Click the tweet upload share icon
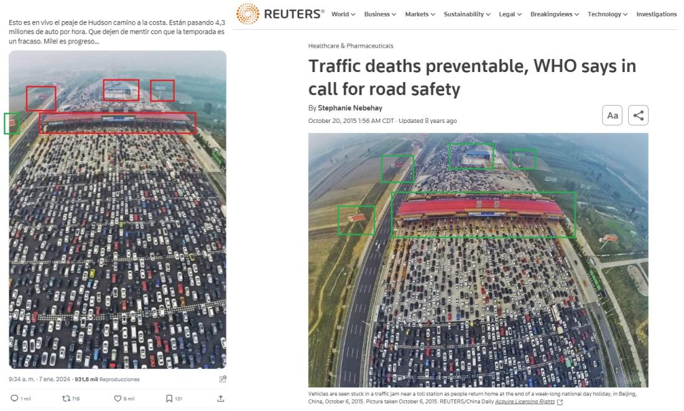Image resolution: width=684 pixels, height=411 pixels. (x=221, y=399)
